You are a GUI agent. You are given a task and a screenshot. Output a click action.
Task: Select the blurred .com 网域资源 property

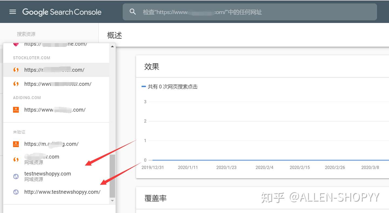coord(56,159)
